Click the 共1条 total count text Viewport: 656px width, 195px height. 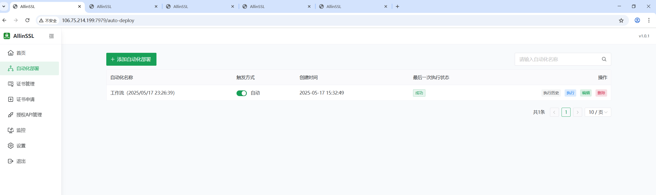pyautogui.click(x=539, y=112)
